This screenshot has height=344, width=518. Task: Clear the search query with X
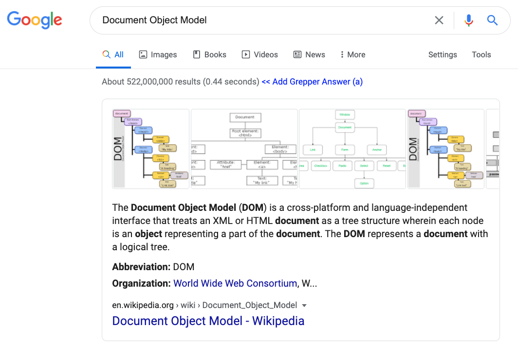tap(439, 20)
